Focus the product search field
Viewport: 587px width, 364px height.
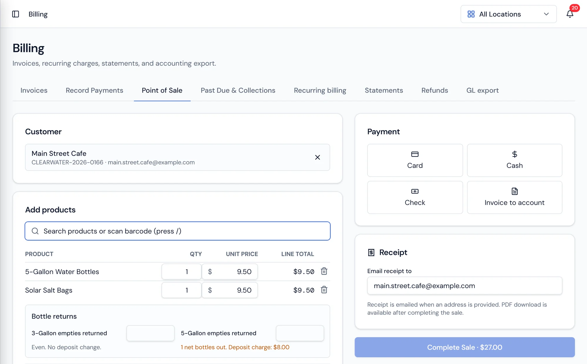pyautogui.click(x=178, y=231)
